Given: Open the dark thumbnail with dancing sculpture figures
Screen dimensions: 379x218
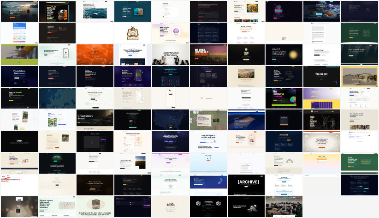Looking at the screenshot, I should [x=322, y=120].
